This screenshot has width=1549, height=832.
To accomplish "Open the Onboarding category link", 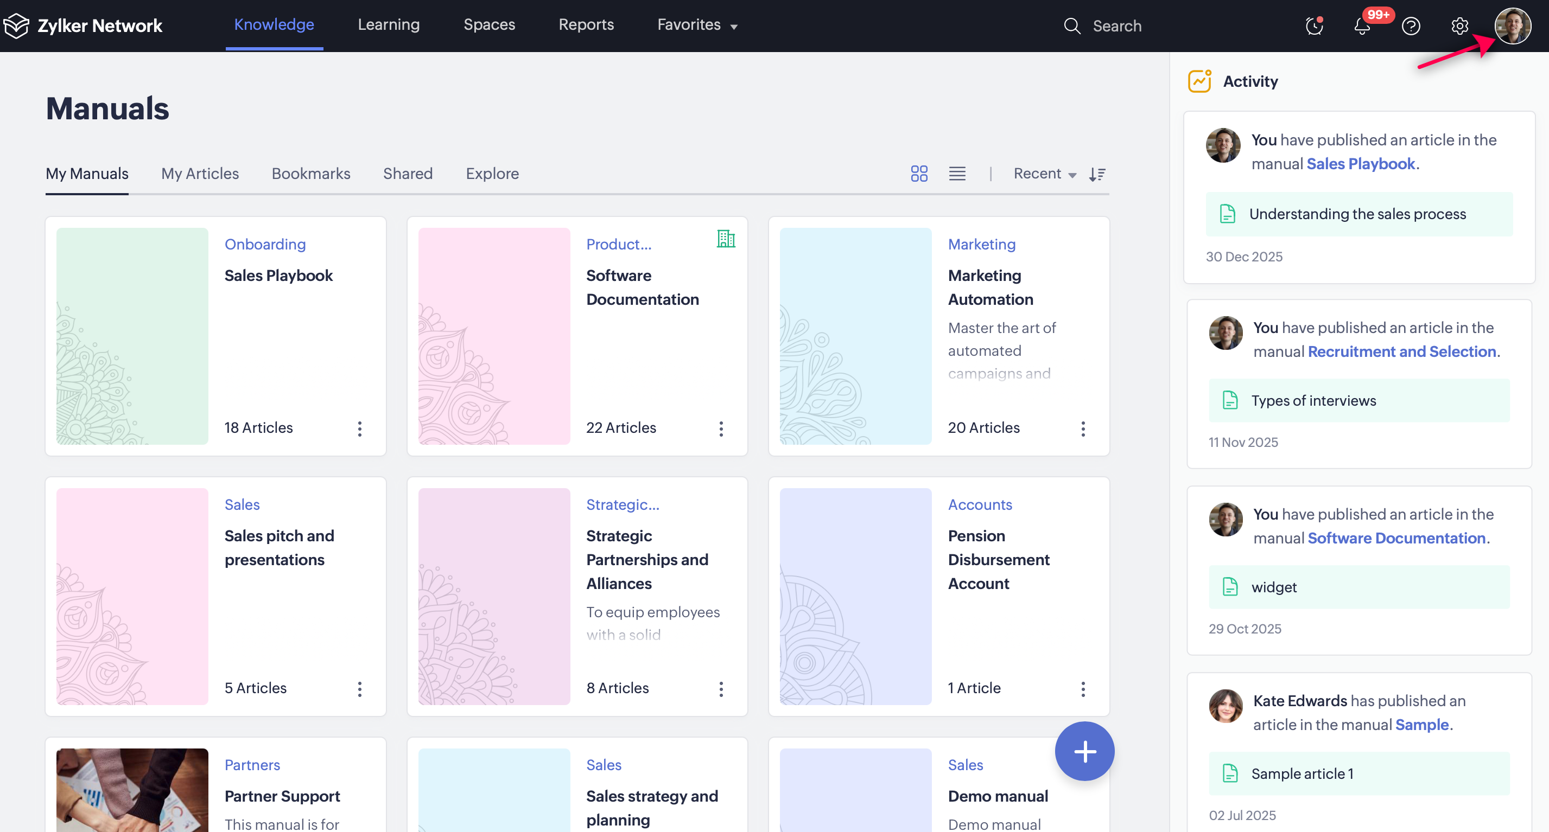I will (x=265, y=245).
